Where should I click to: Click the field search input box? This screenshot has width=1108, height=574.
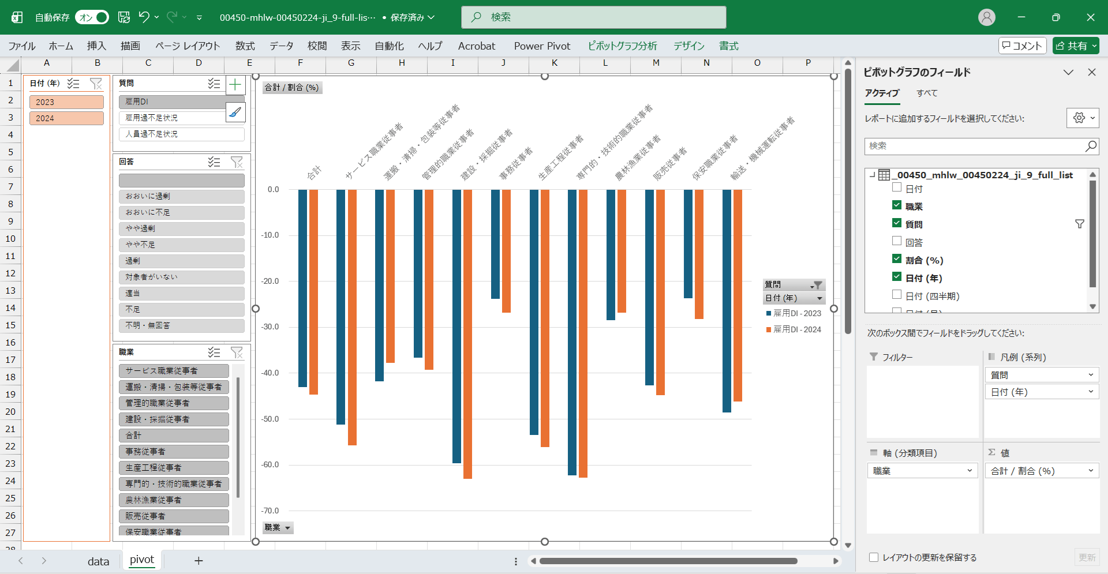point(975,146)
